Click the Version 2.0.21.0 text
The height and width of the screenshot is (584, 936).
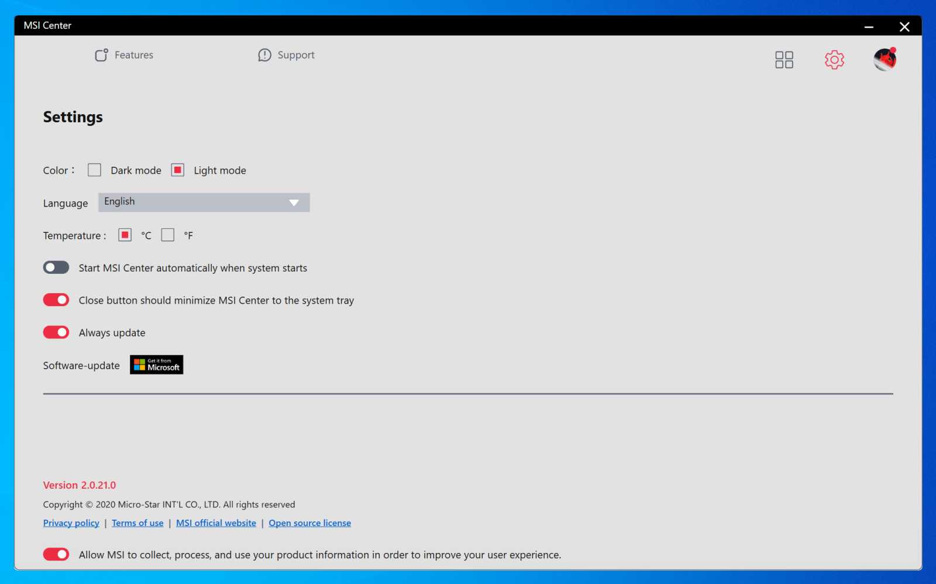80,485
